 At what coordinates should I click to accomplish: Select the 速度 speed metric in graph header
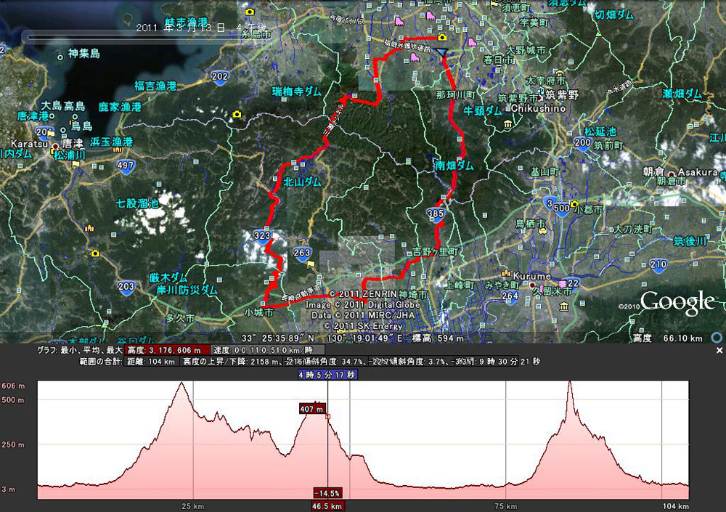(x=267, y=350)
